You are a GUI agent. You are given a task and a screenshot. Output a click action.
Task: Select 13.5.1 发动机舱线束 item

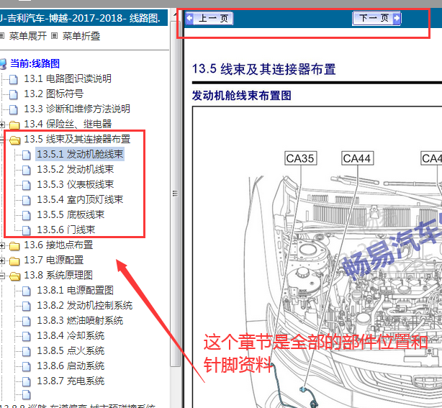80,154
